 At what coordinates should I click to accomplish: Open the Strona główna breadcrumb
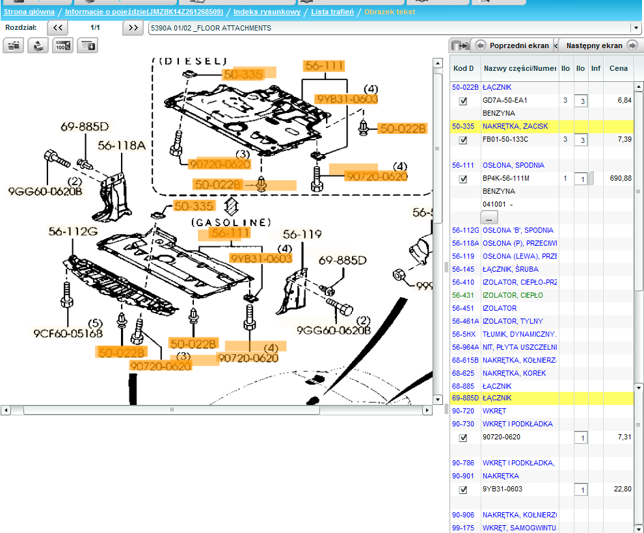(x=29, y=12)
